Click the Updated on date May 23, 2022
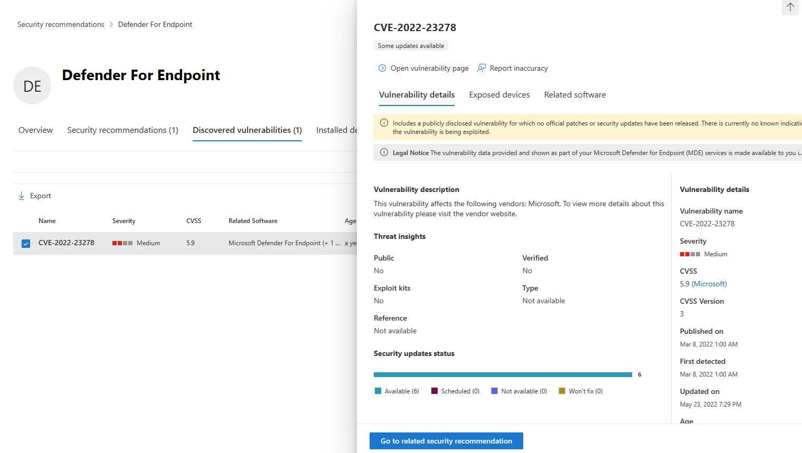The image size is (802, 453). [x=711, y=404]
